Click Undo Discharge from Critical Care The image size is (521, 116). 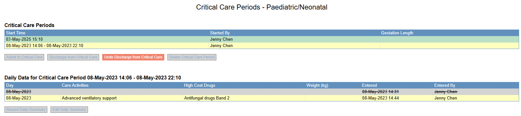click(133, 57)
